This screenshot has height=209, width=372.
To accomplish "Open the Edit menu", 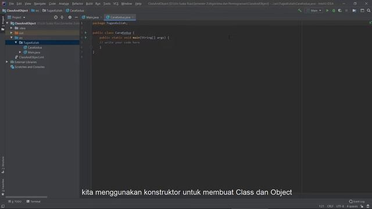I will [x=19, y=3].
